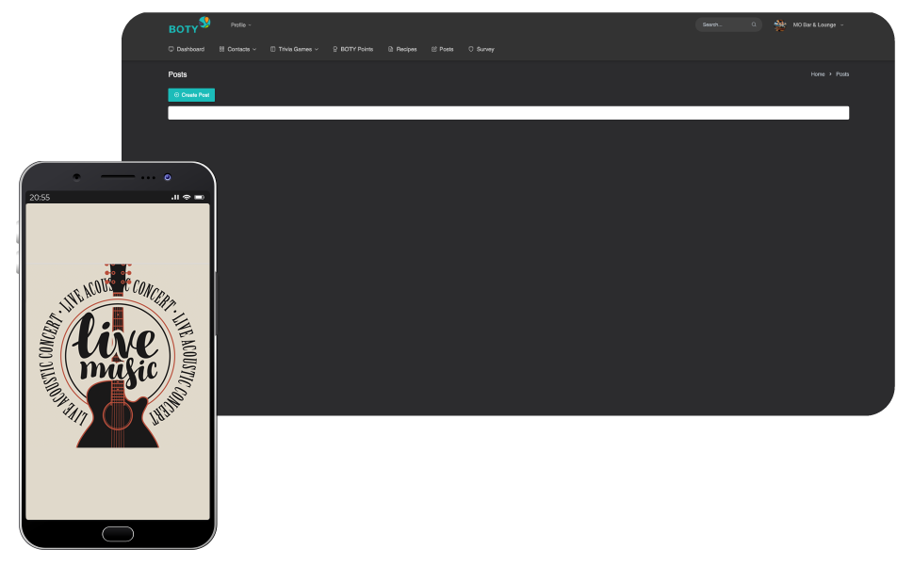This screenshot has width=914, height=565.
Task: Expand the Contacts dropdown menu
Action: pyautogui.click(x=237, y=49)
